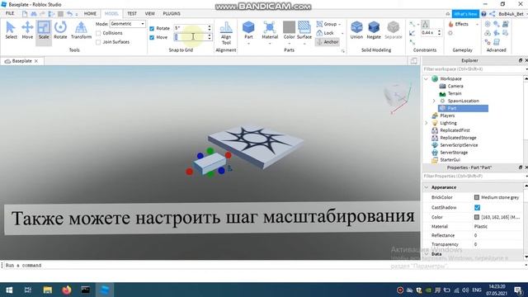Image resolution: width=528 pixels, height=297 pixels.
Task: Click the Effects flame icon
Action: point(451,24)
